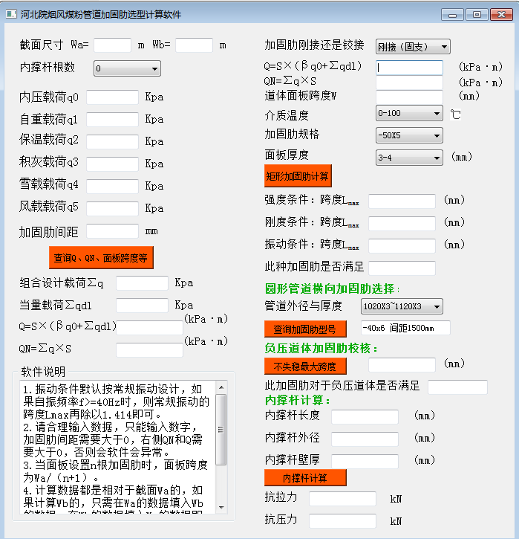This screenshot has height=539, width=519.
Task: Click the 内撑杆外径 input field
Action: [x=365, y=439]
